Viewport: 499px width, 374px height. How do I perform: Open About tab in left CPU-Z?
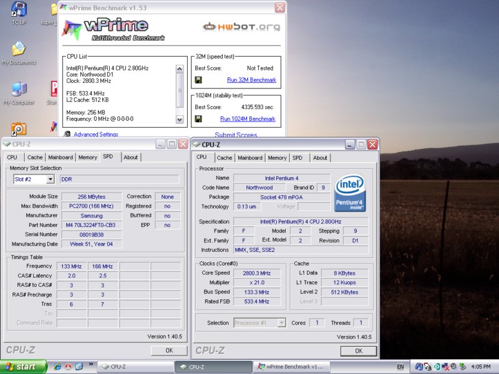pyautogui.click(x=130, y=158)
